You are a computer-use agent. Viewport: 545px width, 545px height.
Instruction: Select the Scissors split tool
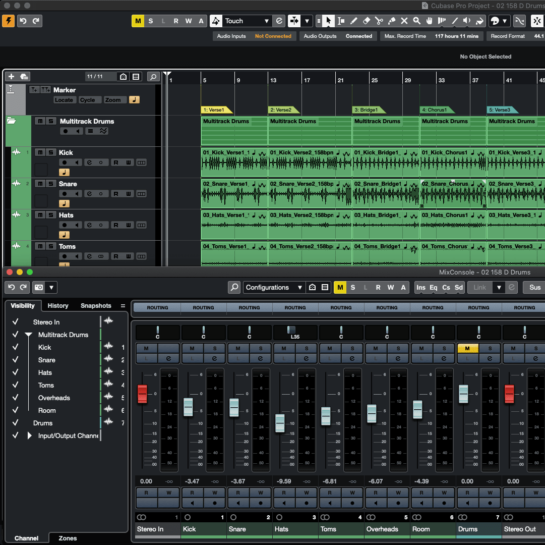tap(379, 21)
